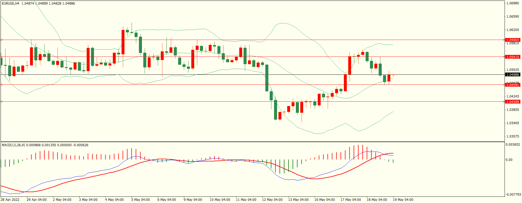Click the 28 Apr 2022 date label
Viewport: 522px width, 203px height.
click(10, 200)
